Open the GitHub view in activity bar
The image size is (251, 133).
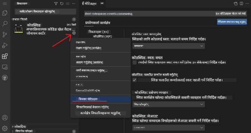5,78
